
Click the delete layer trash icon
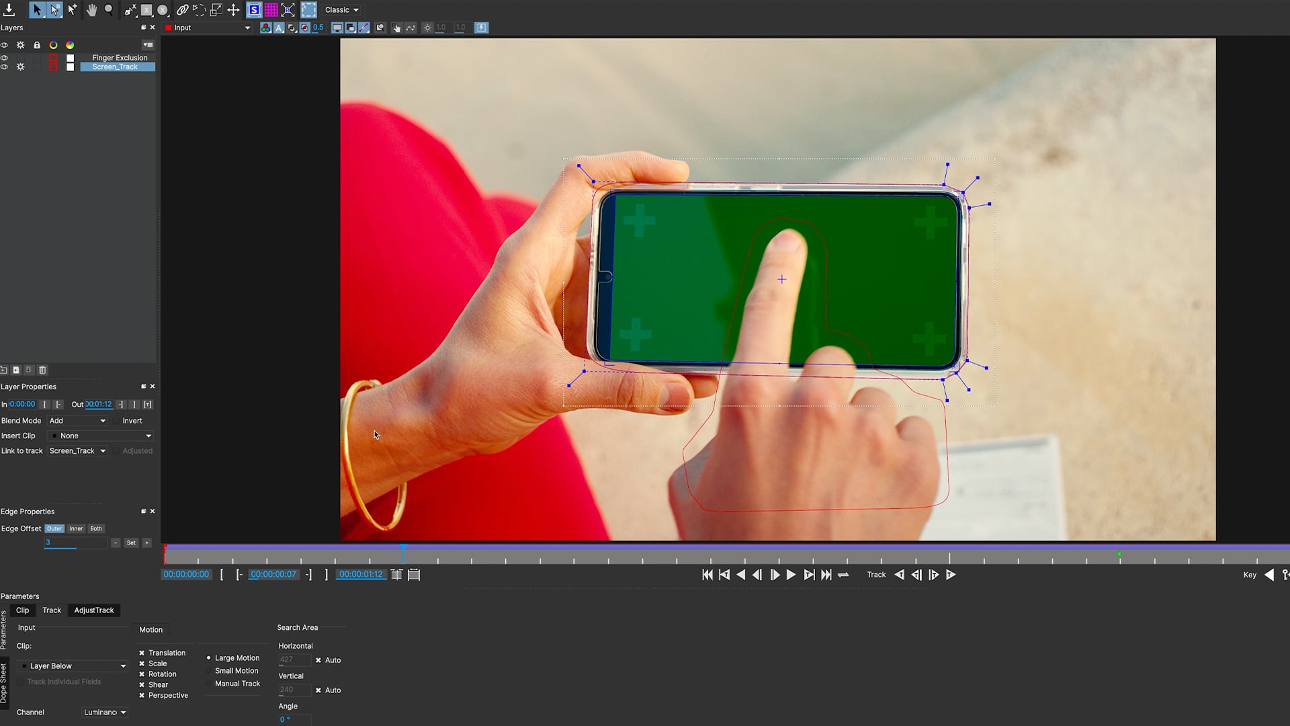click(x=42, y=370)
